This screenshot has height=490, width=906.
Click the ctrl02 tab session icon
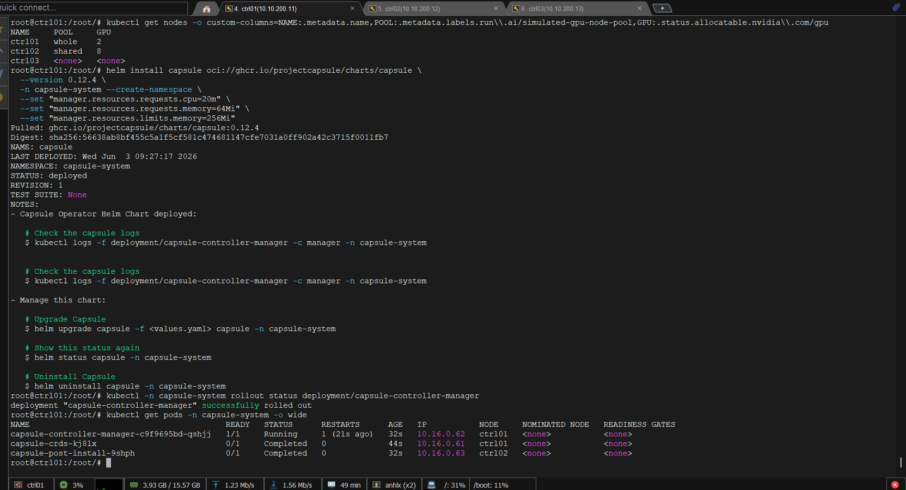pyautogui.click(x=373, y=9)
